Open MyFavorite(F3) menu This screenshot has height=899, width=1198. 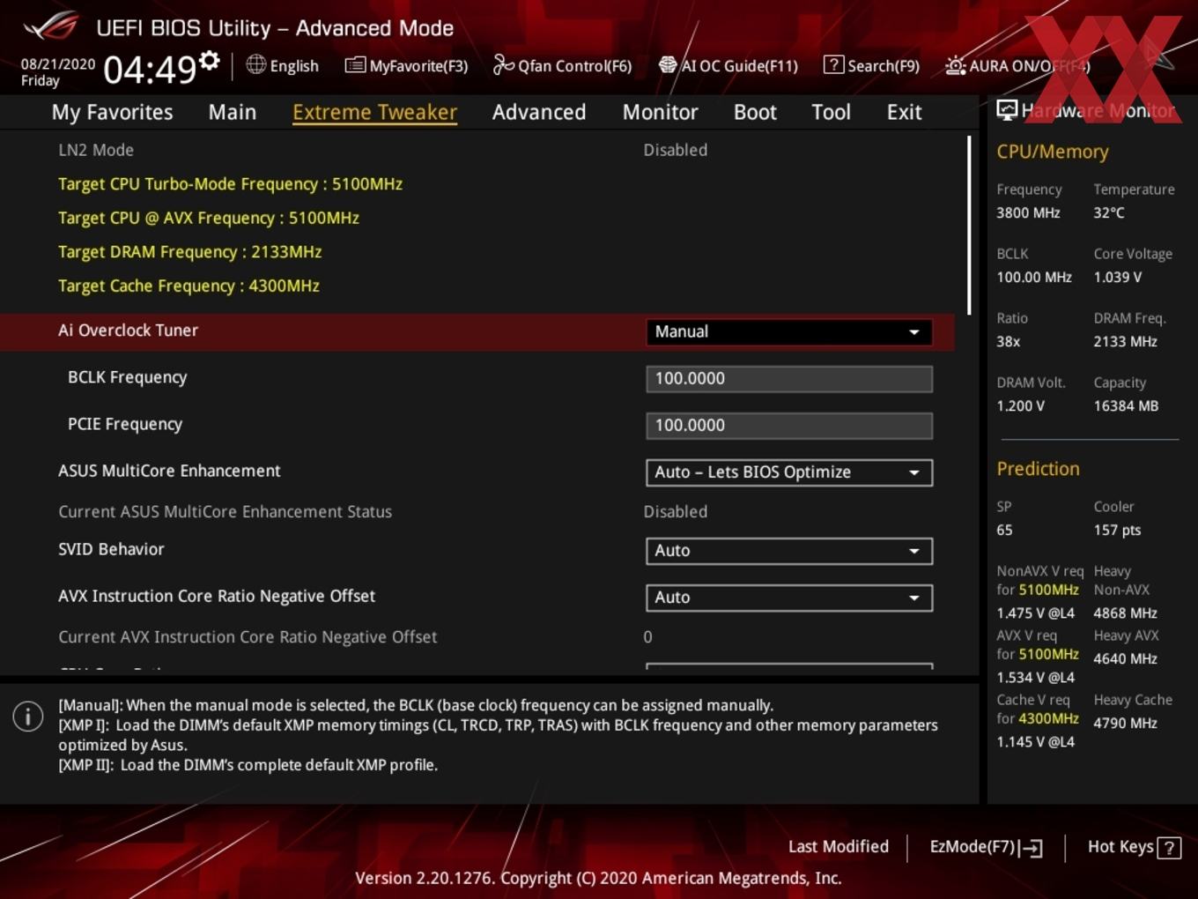point(407,65)
